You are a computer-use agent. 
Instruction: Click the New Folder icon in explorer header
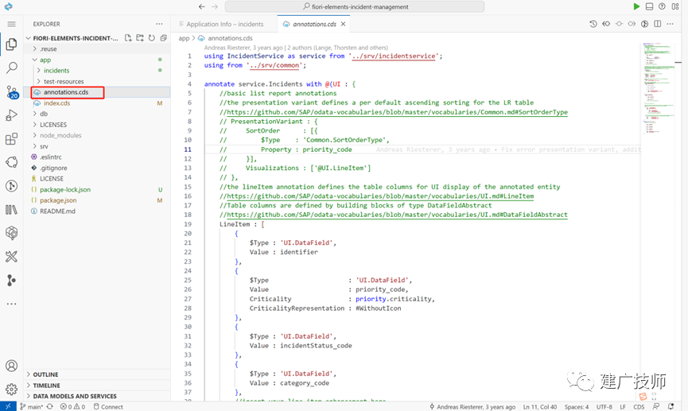140,38
